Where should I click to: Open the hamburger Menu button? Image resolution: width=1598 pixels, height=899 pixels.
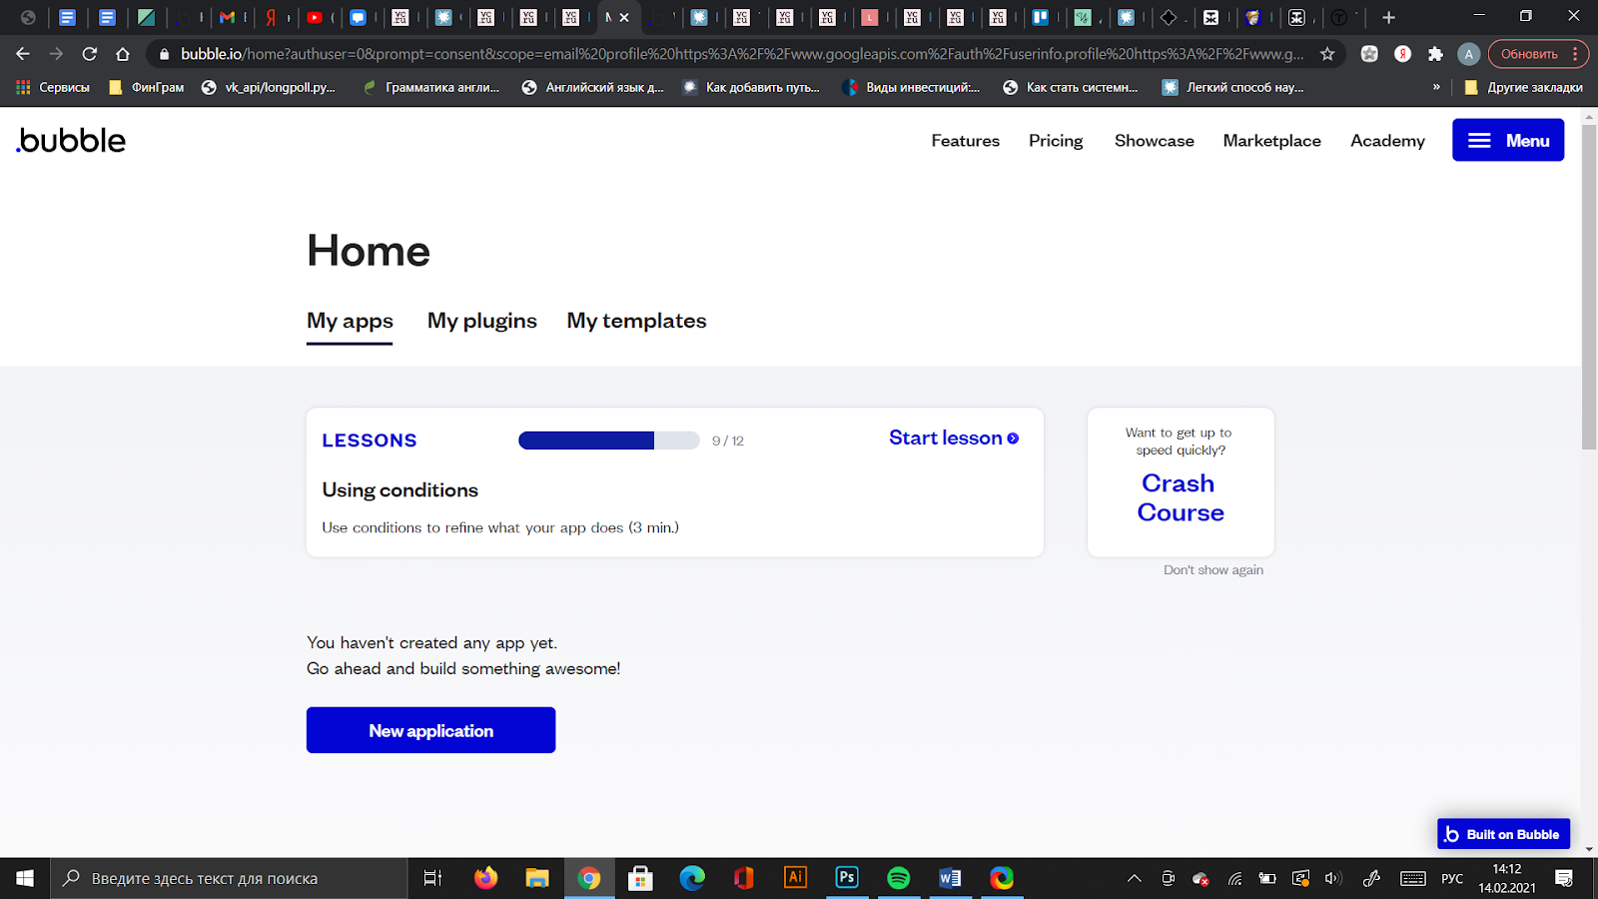tap(1508, 140)
